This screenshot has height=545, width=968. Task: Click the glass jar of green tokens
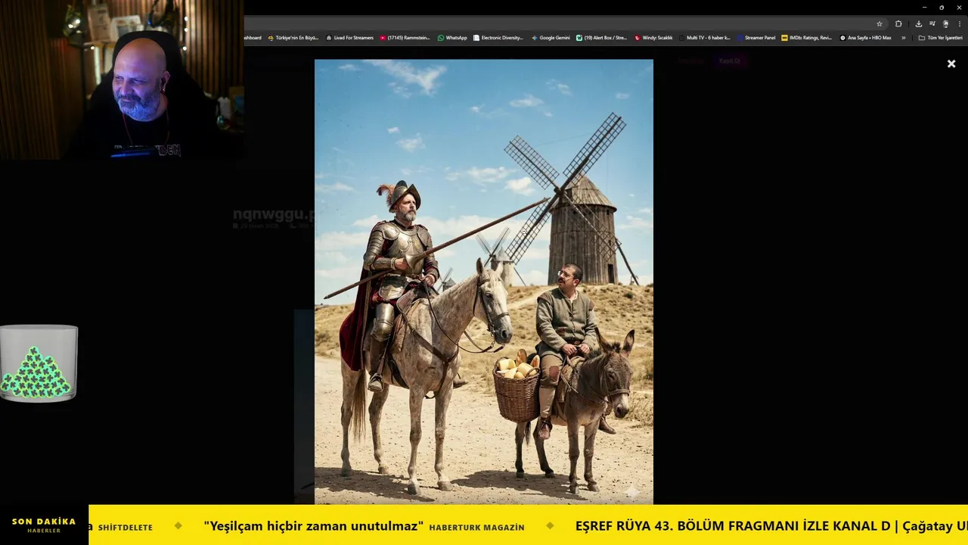tap(39, 363)
